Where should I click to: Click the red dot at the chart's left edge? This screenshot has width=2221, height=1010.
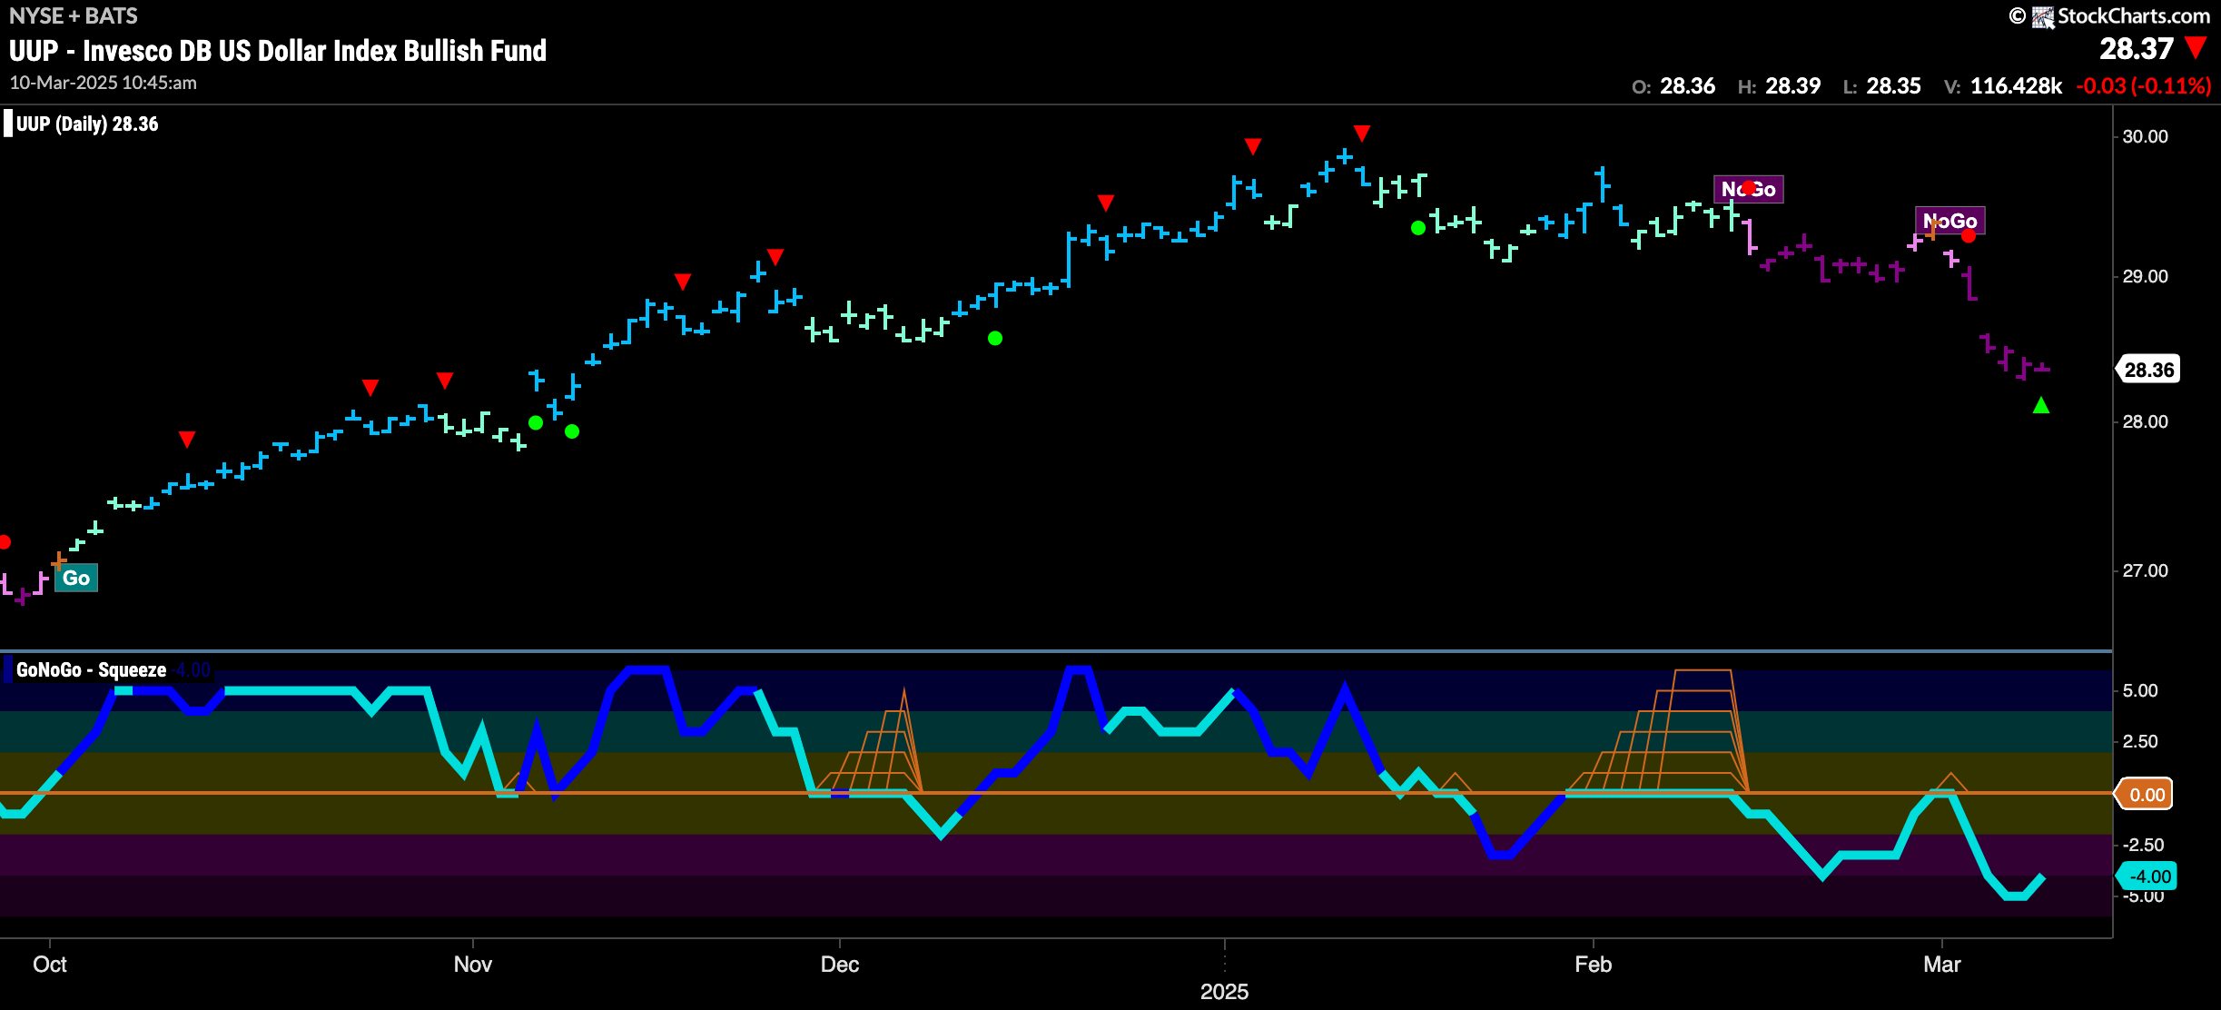coord(5,542)
